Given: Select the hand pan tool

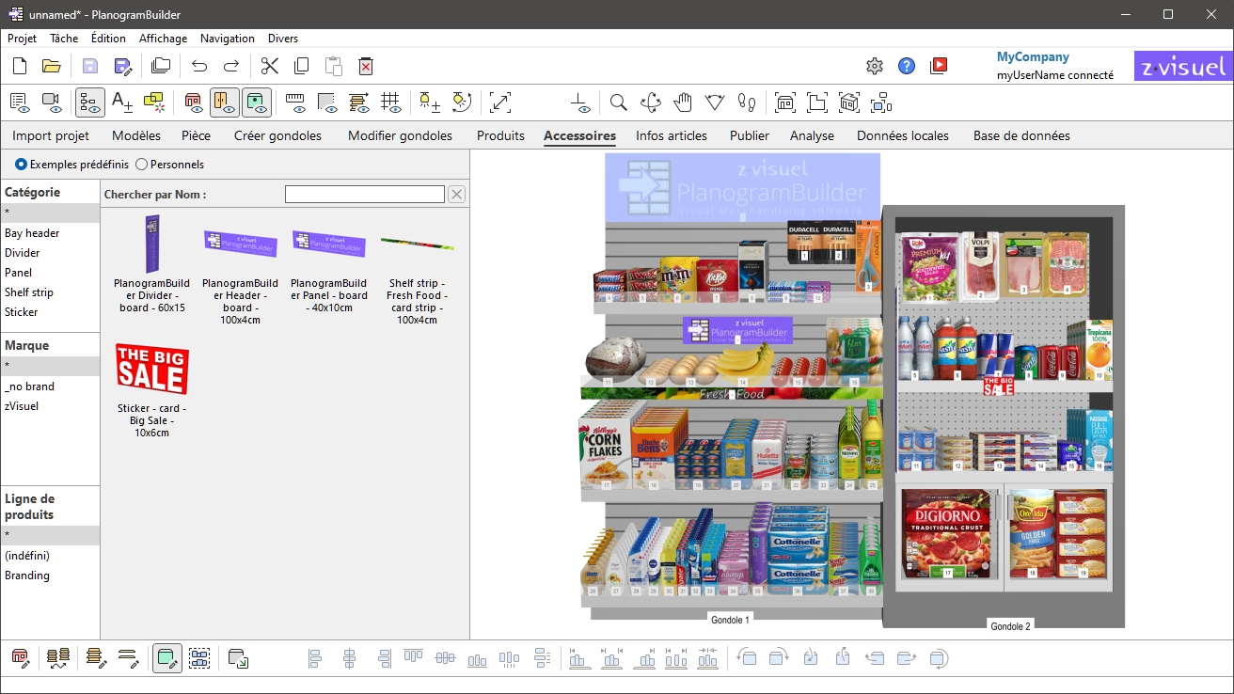Looking at the screenshot, I should (683, 102).
